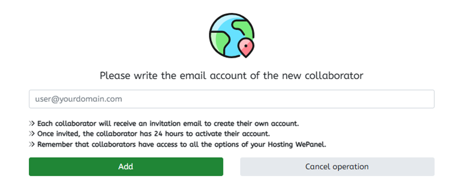Focus the collaborator email input field
Viewport: 451px width, 189px height.
tap(232, 99)
